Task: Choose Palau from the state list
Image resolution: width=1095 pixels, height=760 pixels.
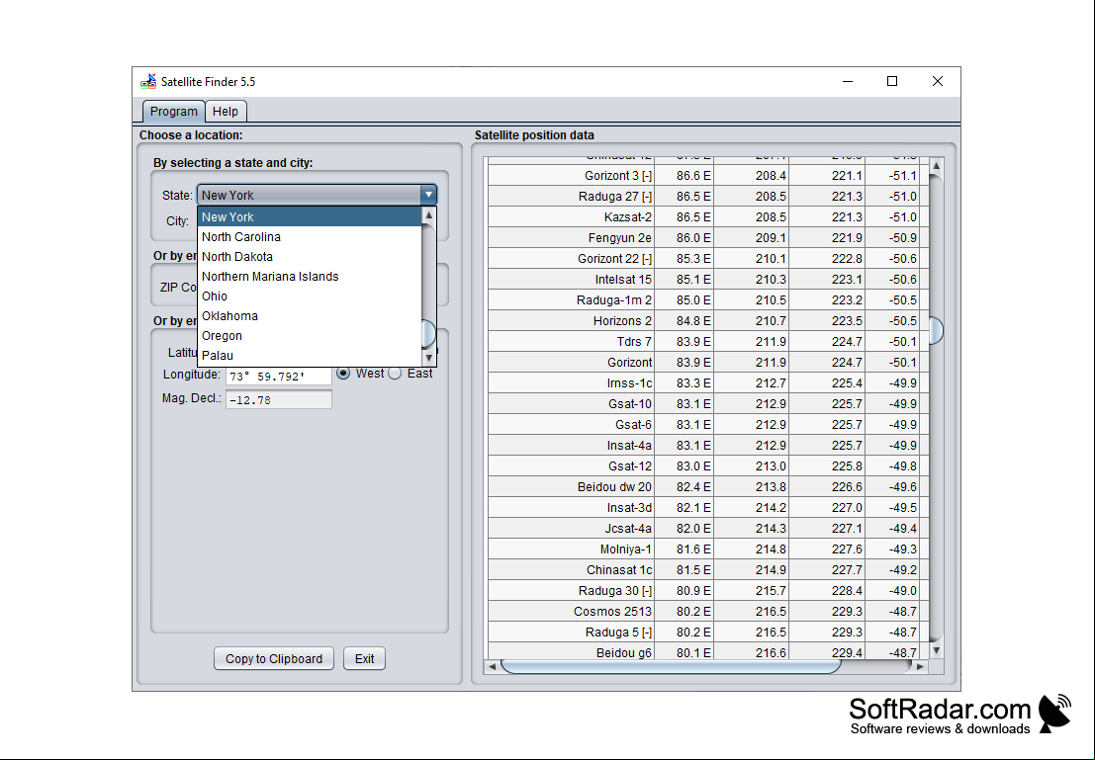Action: pos(310,355)
